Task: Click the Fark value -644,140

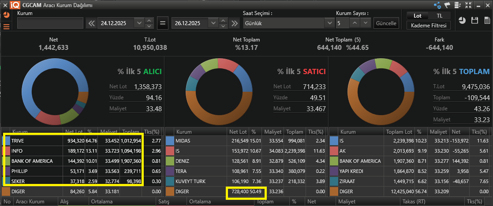Action: click(440, 48)
